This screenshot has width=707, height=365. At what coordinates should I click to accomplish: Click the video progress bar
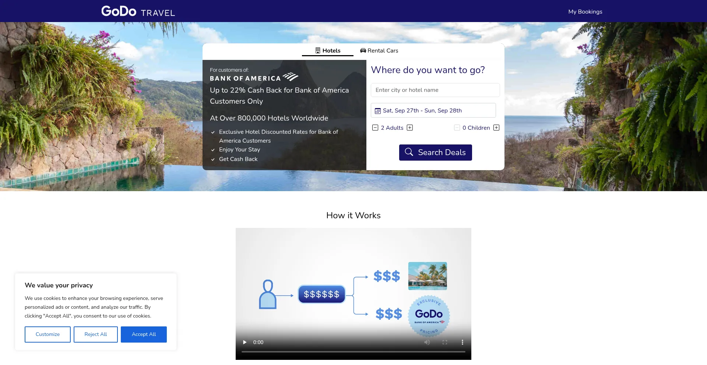353,352
